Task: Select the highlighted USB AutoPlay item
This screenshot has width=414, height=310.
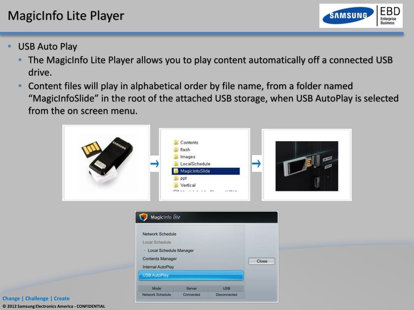Action: [191, 275]
